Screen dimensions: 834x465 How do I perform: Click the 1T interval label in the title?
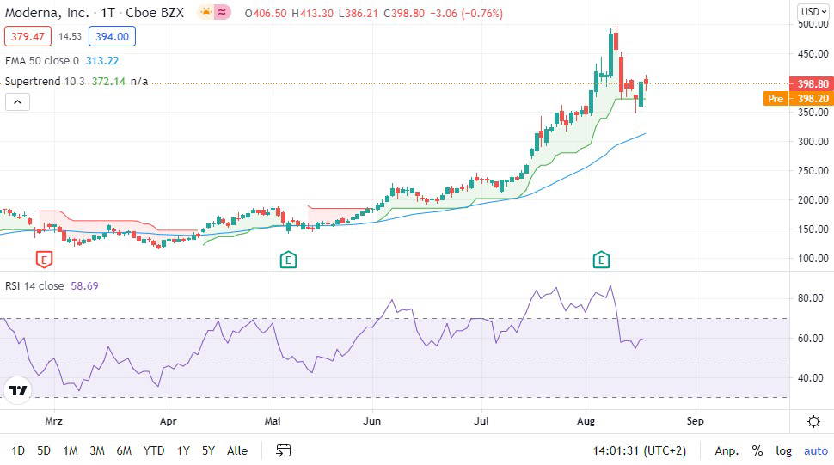[x=108, y=13]
